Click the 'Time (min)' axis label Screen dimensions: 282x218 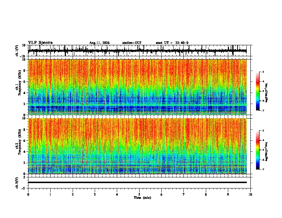tap(142, 198)
